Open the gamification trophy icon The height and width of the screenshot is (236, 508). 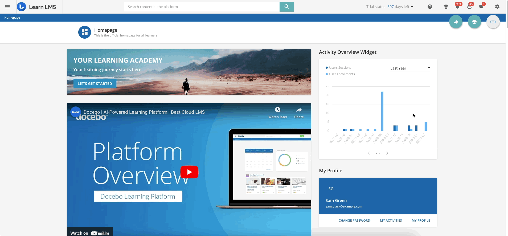(x=446, y=7)
